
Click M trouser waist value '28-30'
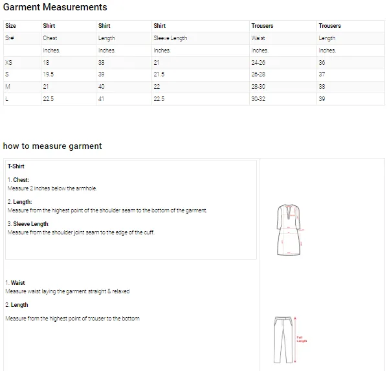pyautogui.click(x=258, y=87)
